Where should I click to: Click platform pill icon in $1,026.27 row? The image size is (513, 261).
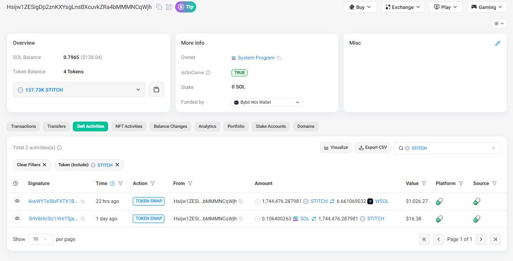point(439,202)
